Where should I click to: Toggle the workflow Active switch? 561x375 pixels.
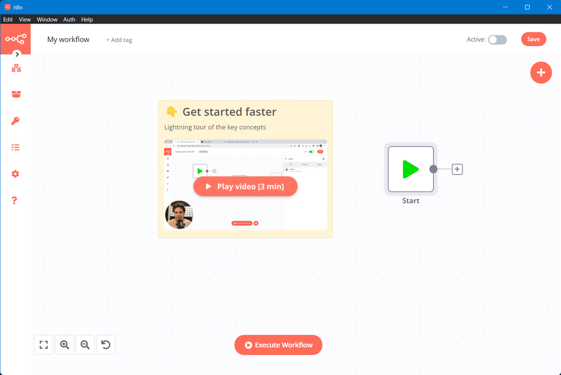(x=497, y=39)
